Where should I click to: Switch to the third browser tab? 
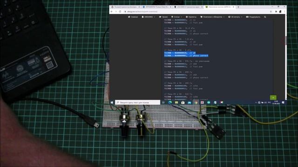point(188,7)
